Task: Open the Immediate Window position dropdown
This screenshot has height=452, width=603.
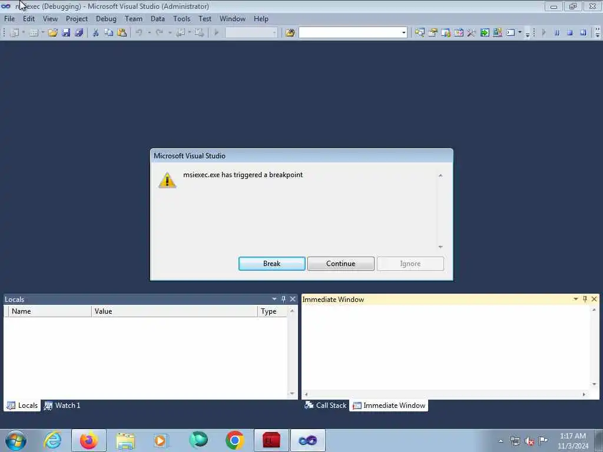Action: click(x=576, y=299)
